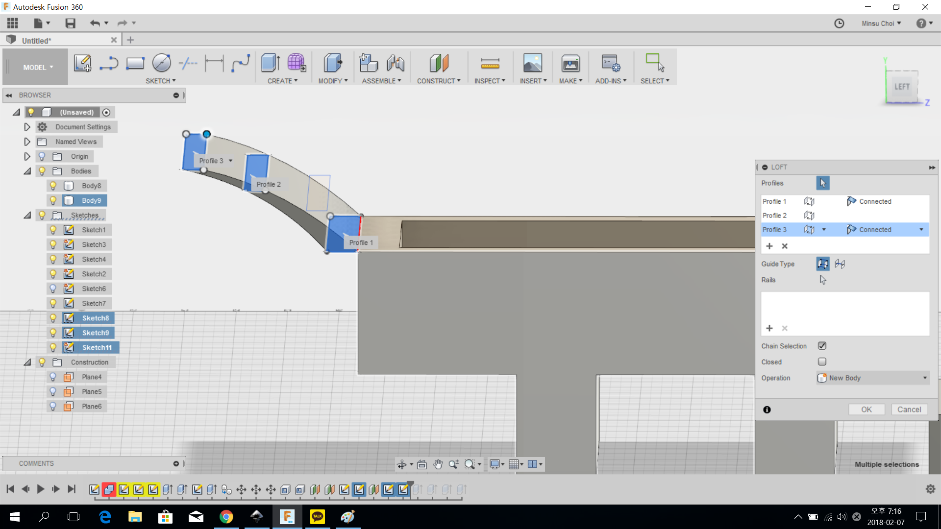Cancel the Loft dialog
941x529 pixels.
click(909, 409)
